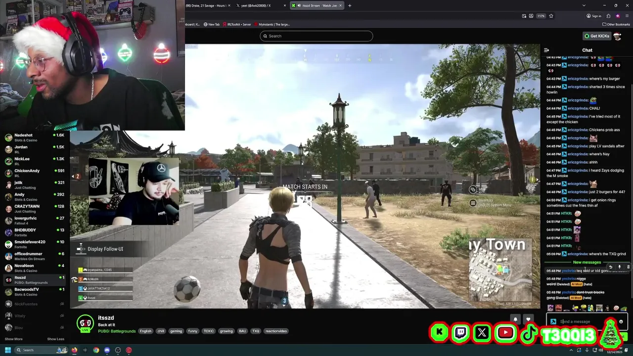633x356 pixels.
Task: Click Sign in on the browser toolbar
Action: (x=594, y=16)
